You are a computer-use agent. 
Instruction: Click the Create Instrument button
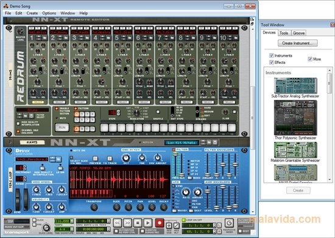297,43
